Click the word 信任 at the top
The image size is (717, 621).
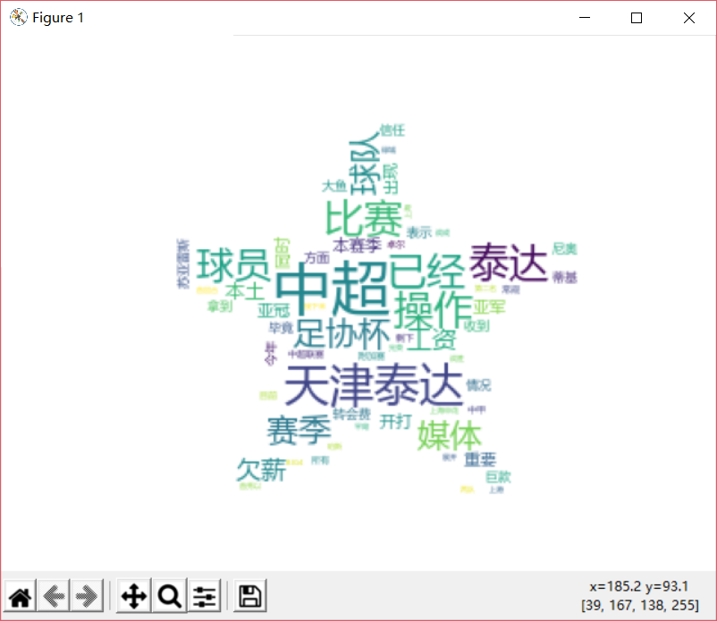[x=392, y=130]
